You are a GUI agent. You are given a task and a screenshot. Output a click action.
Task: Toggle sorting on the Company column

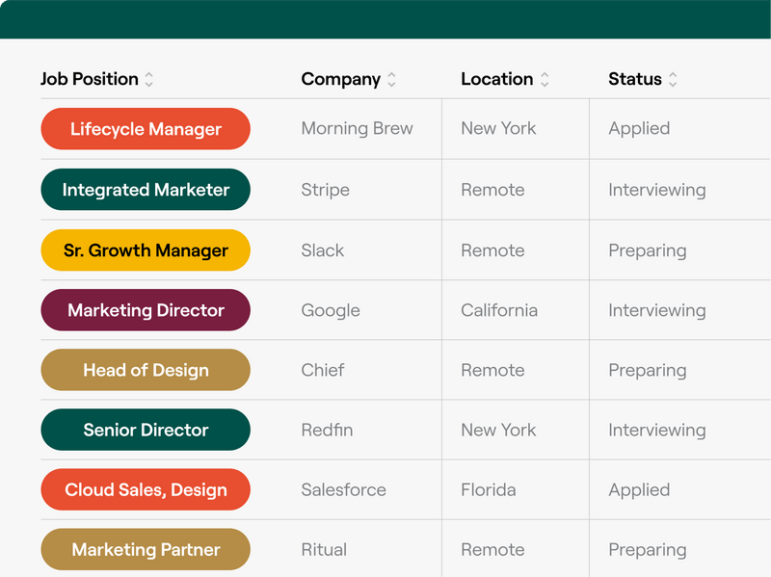[x=391, y=80]
